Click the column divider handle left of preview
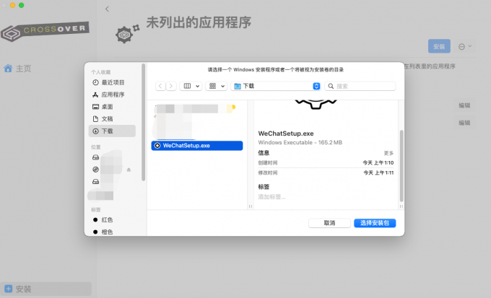Screen dimensions: 491x298 [x=251, y=206]
